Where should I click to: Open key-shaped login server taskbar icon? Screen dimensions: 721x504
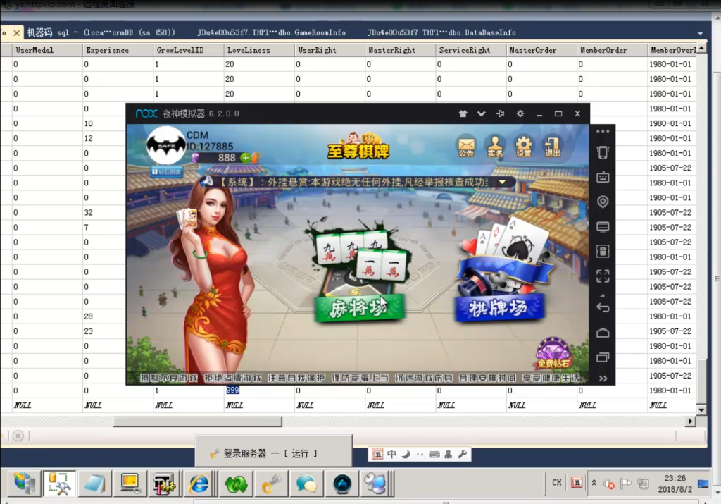pos(271,484)
